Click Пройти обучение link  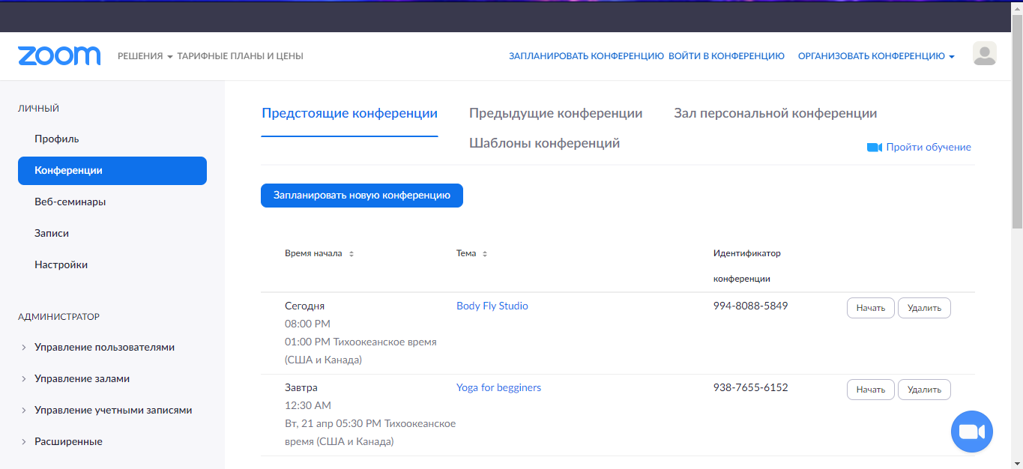[x=929, y=148]
